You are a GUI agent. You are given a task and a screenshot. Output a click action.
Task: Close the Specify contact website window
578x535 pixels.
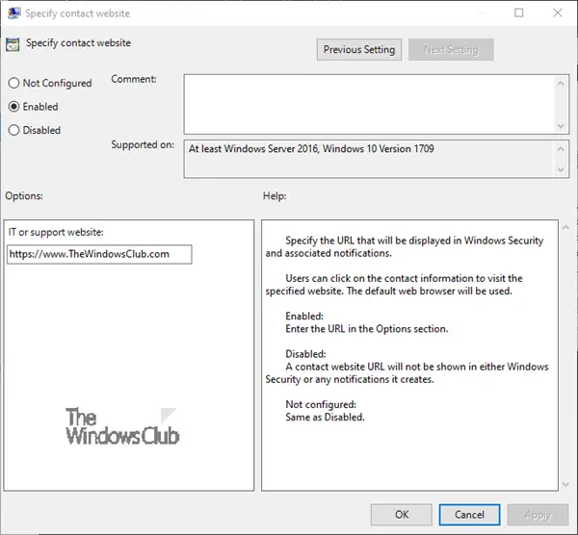point(558,13)
